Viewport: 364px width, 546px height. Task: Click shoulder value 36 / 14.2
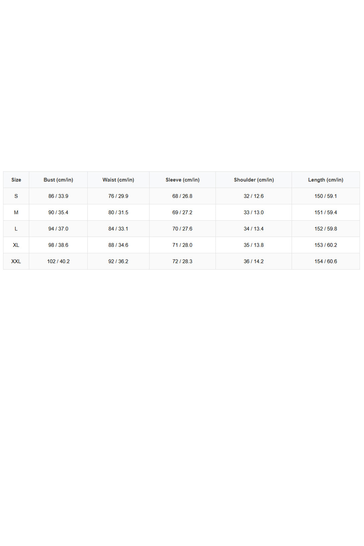tap(254, 262)
